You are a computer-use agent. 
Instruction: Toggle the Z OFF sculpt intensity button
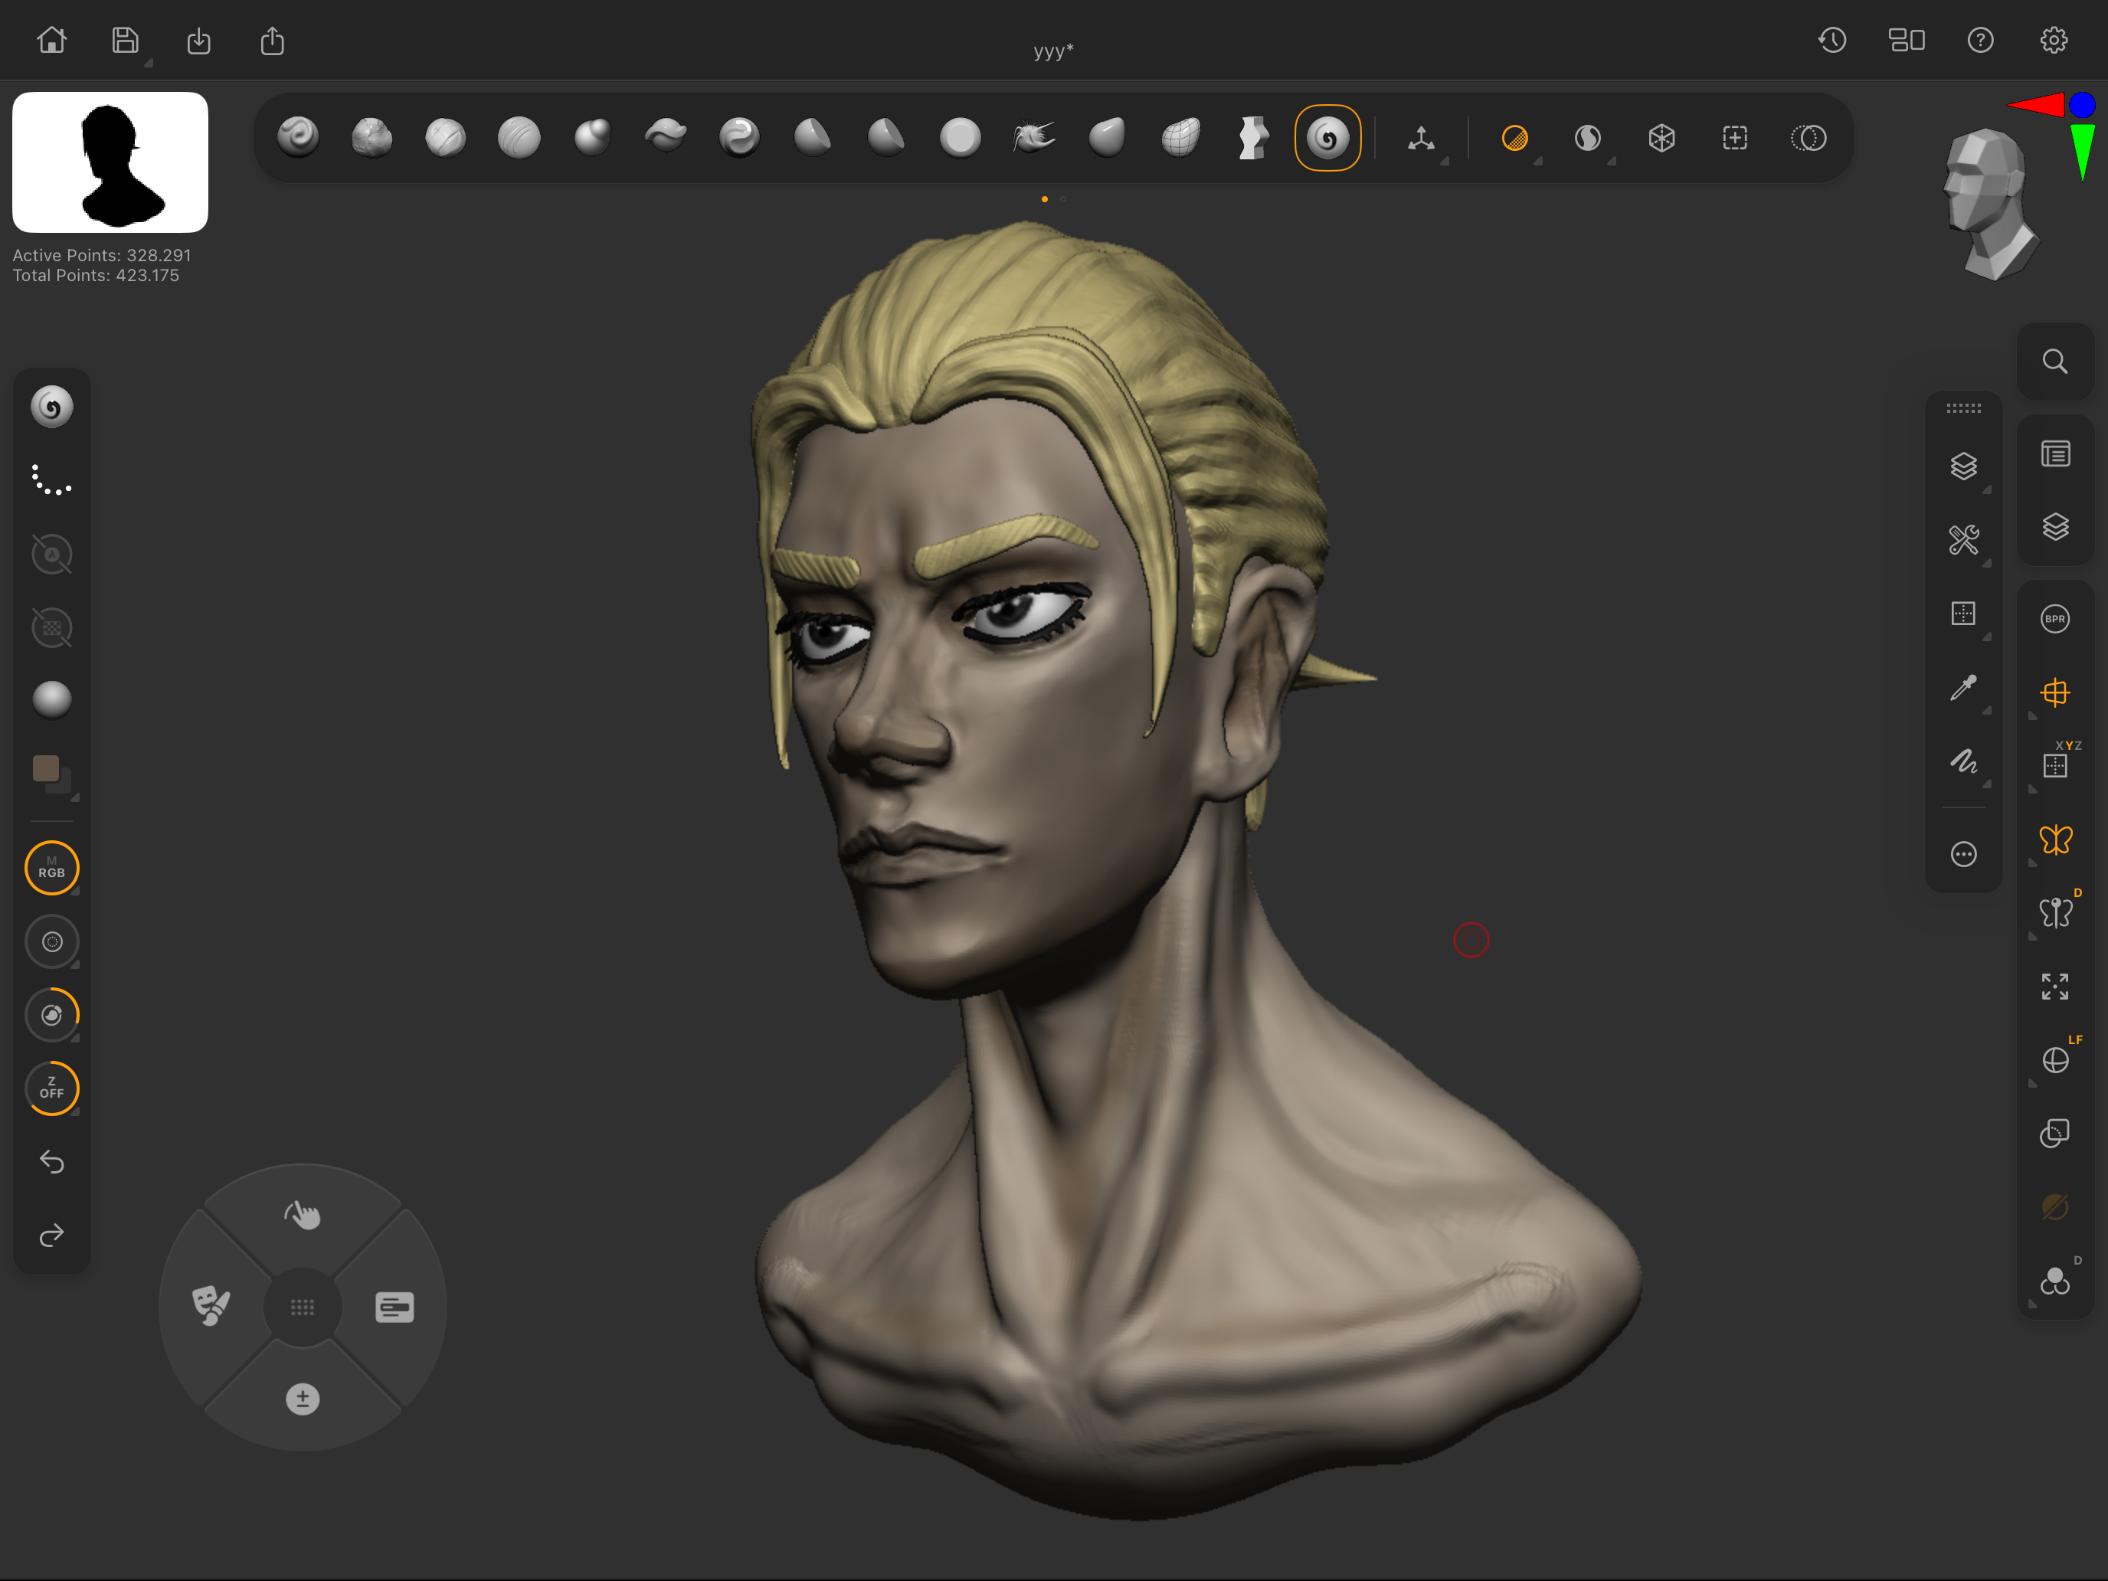pyautogui.click(x=51, y=1088)
